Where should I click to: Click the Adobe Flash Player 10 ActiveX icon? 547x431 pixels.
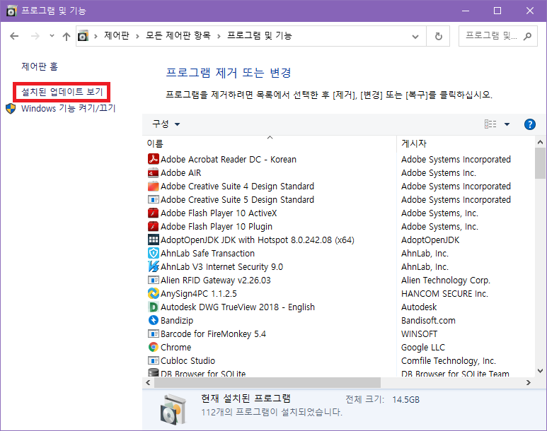pos(153,213)
